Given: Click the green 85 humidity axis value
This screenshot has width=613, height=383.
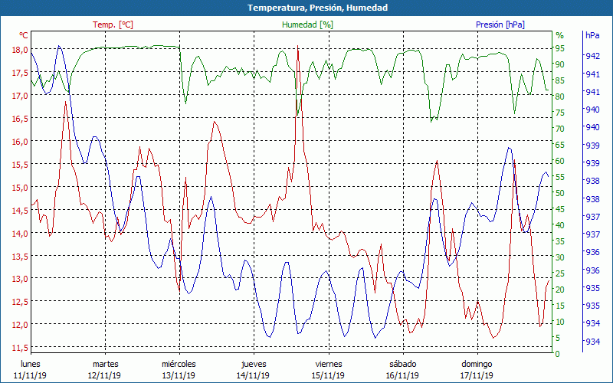Looking at the screenshot, I should 560,80.
